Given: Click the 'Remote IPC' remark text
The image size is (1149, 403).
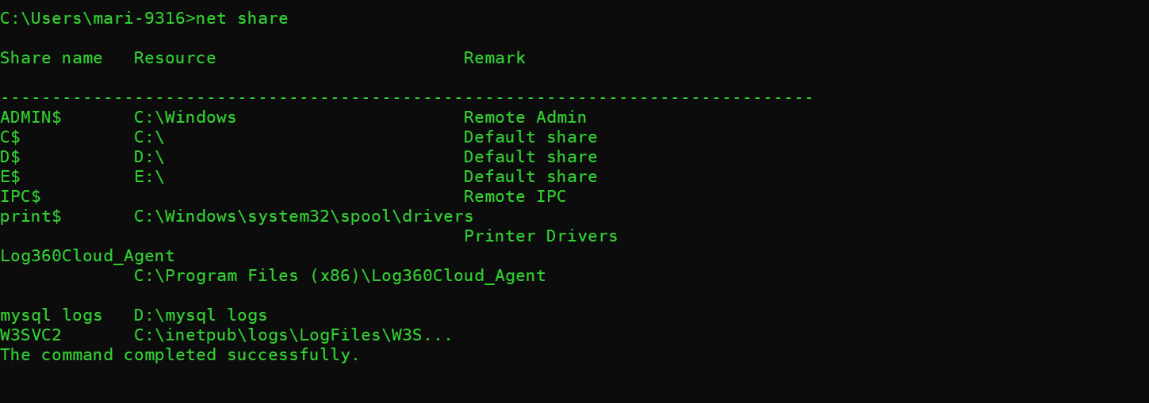Looking at the screenshot, I should (x=515, y=196).
